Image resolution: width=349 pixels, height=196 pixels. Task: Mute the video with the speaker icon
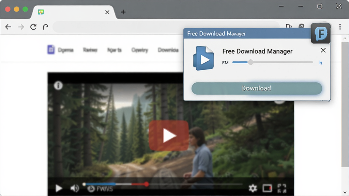click(x=75, y=188)
